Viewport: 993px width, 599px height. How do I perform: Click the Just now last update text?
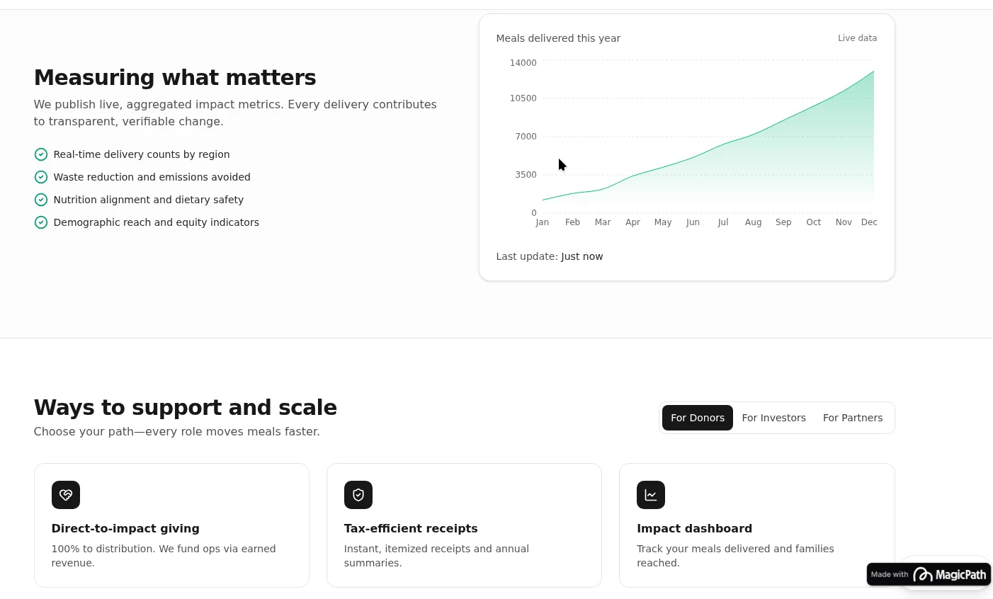pos(582,256)
